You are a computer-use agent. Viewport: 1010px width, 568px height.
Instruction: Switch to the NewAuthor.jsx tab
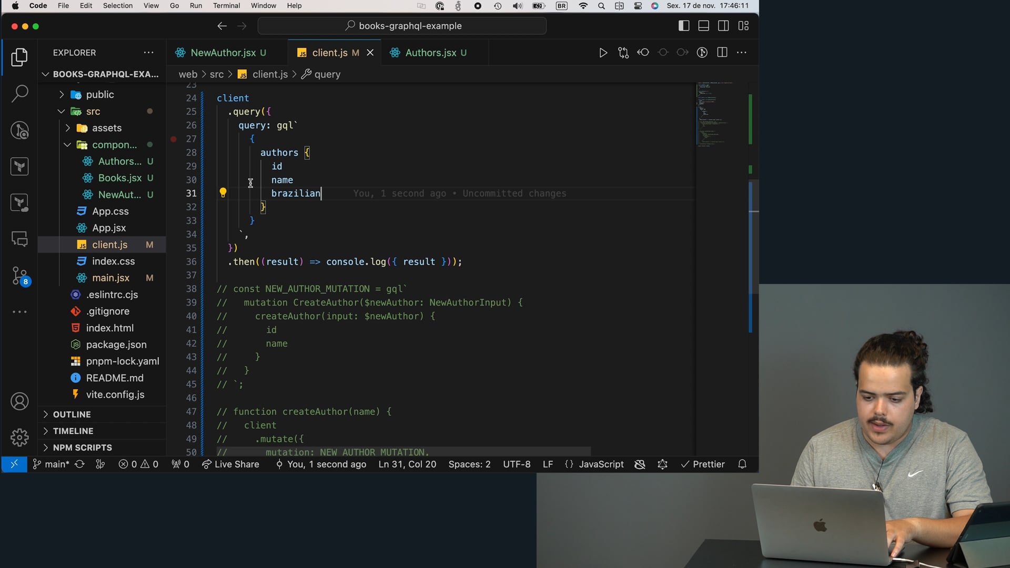pos(223,53)
